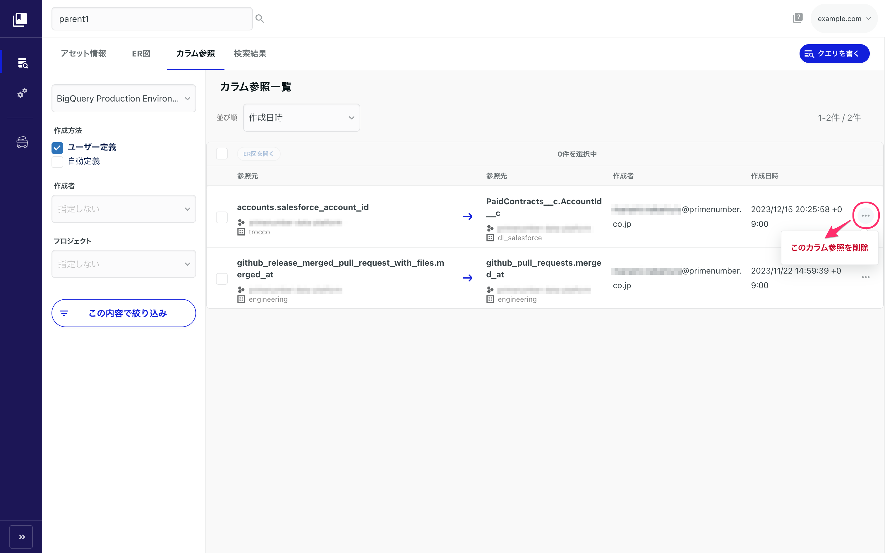Screen dimensions: 885x553
Task: Click project icon under github_pull_requests.merged_at
Action: click(x=490, y=290)
